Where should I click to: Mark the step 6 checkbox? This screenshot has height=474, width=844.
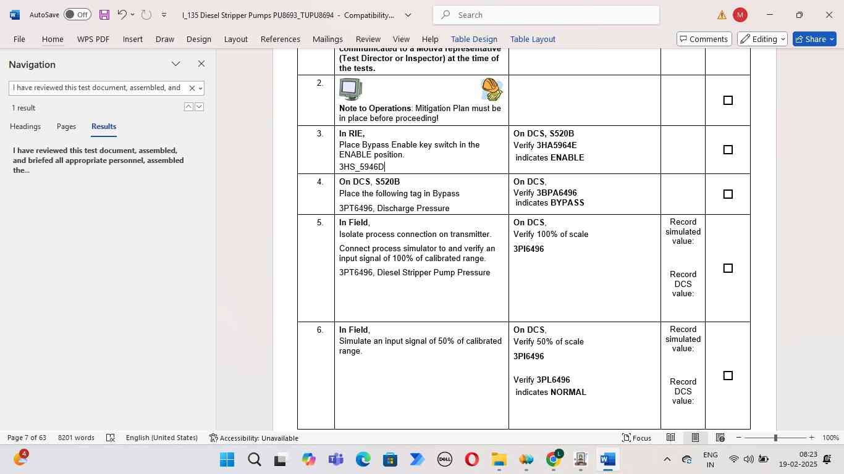tap(728, 375)
